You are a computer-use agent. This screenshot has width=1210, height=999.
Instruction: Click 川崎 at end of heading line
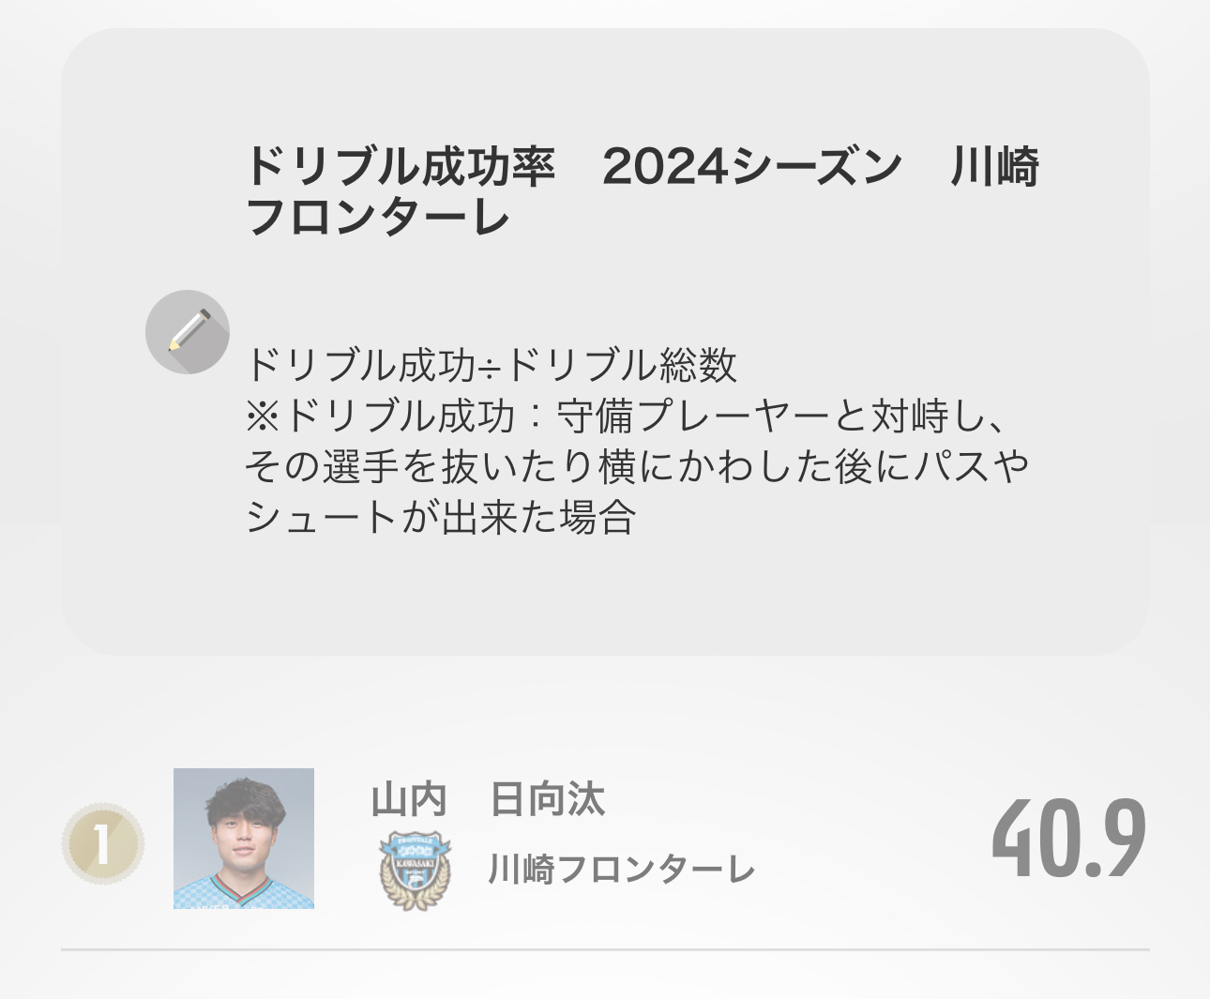point(995,167)
